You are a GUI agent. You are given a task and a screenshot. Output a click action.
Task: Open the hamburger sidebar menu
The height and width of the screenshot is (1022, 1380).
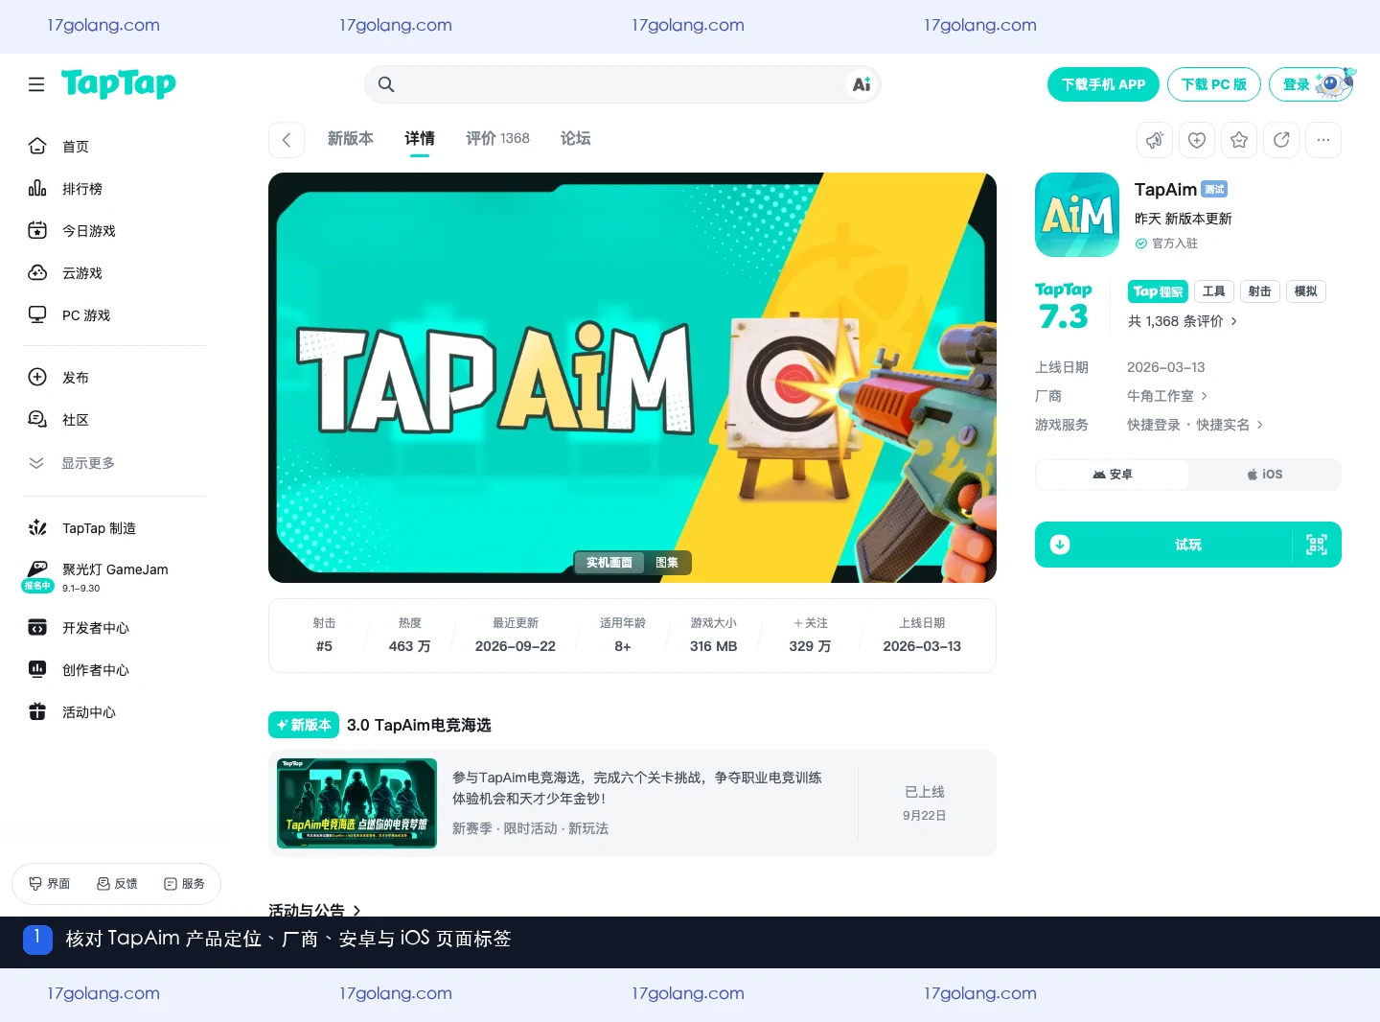(36, 84)
